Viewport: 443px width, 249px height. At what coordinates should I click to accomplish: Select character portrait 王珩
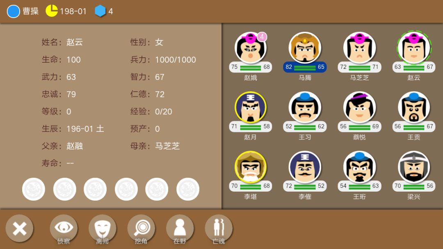[359, 167]
